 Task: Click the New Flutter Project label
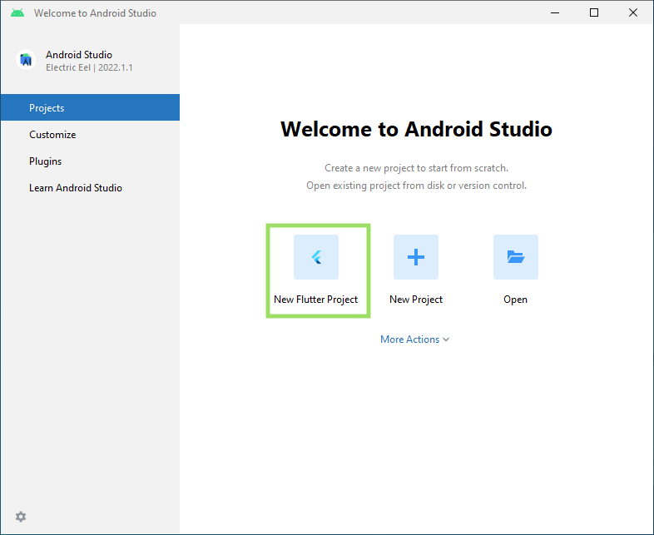(315, 300)
